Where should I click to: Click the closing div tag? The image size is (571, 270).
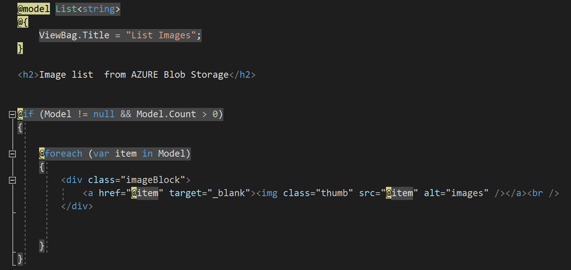[77, 207]
